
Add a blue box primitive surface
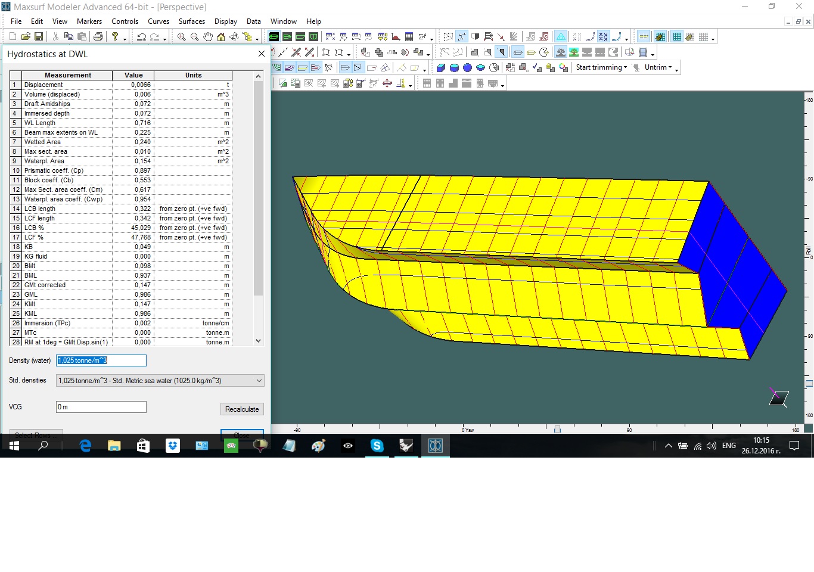click(441, 68)
